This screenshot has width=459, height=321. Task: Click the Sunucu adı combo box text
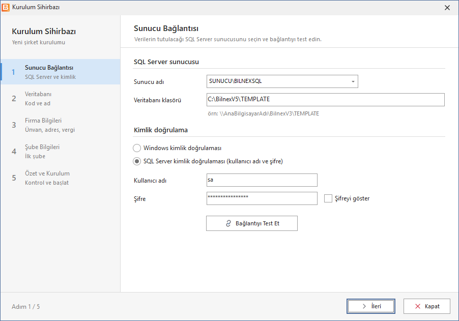(236, 81)
